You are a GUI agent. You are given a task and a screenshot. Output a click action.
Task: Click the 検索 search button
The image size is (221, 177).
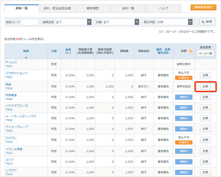point(207,22)
